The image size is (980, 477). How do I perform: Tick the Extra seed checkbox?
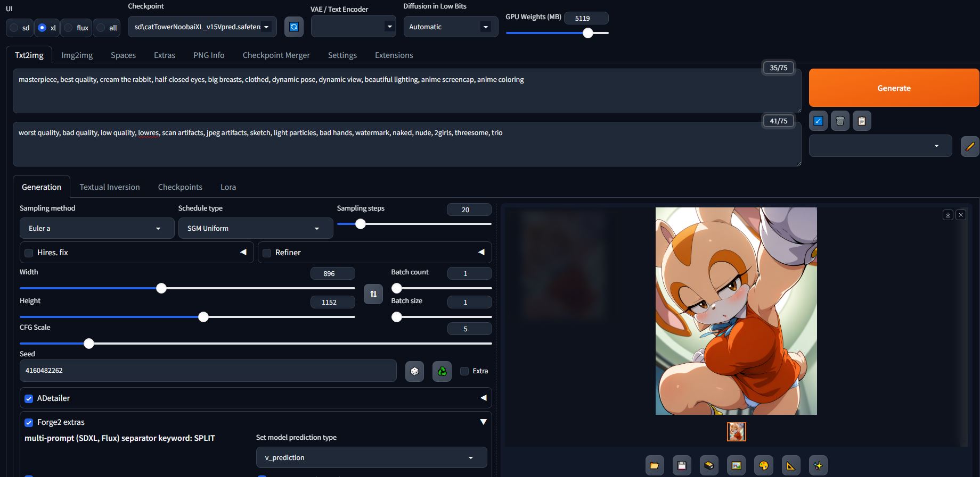click(464, 371)
